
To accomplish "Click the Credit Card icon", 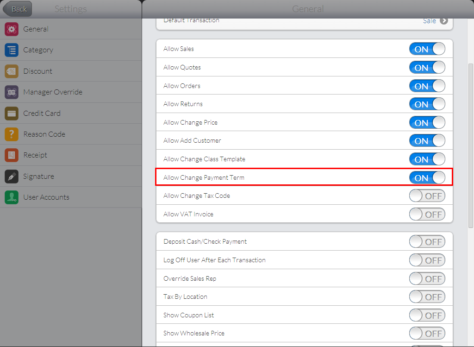I will [12, 113].
